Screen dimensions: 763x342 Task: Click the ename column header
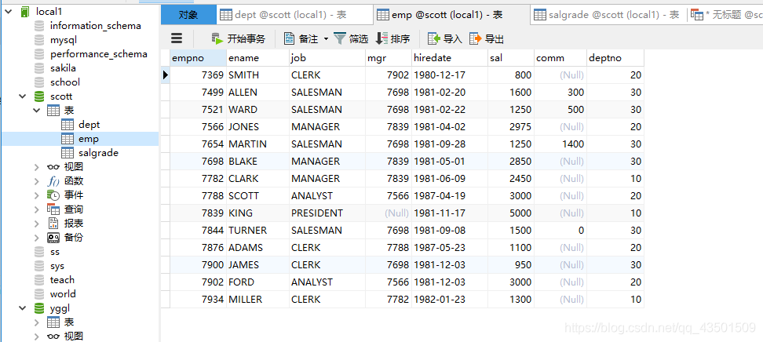[258, 58]
